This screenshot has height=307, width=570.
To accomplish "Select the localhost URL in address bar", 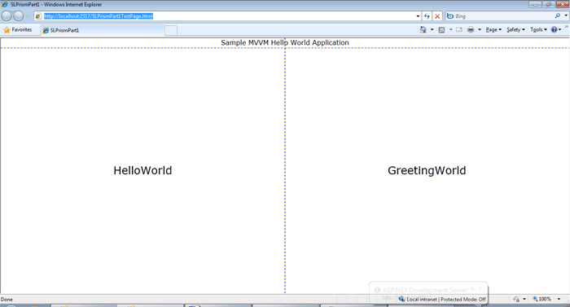I will pos(99,16).
